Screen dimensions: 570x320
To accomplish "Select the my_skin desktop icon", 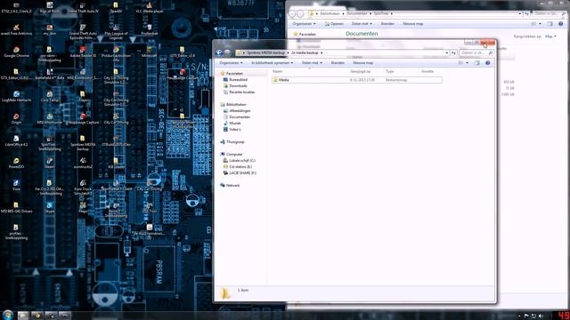I will coord(50,29).
